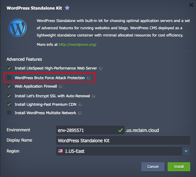The width and height of the screenshot is (196, 177).
Task: Open help for Let's Encrypt SSL option
Action: pyautogui.click(x=94, y=96)
